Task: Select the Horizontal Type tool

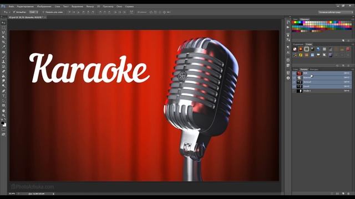Action: [x=3, y=96]
